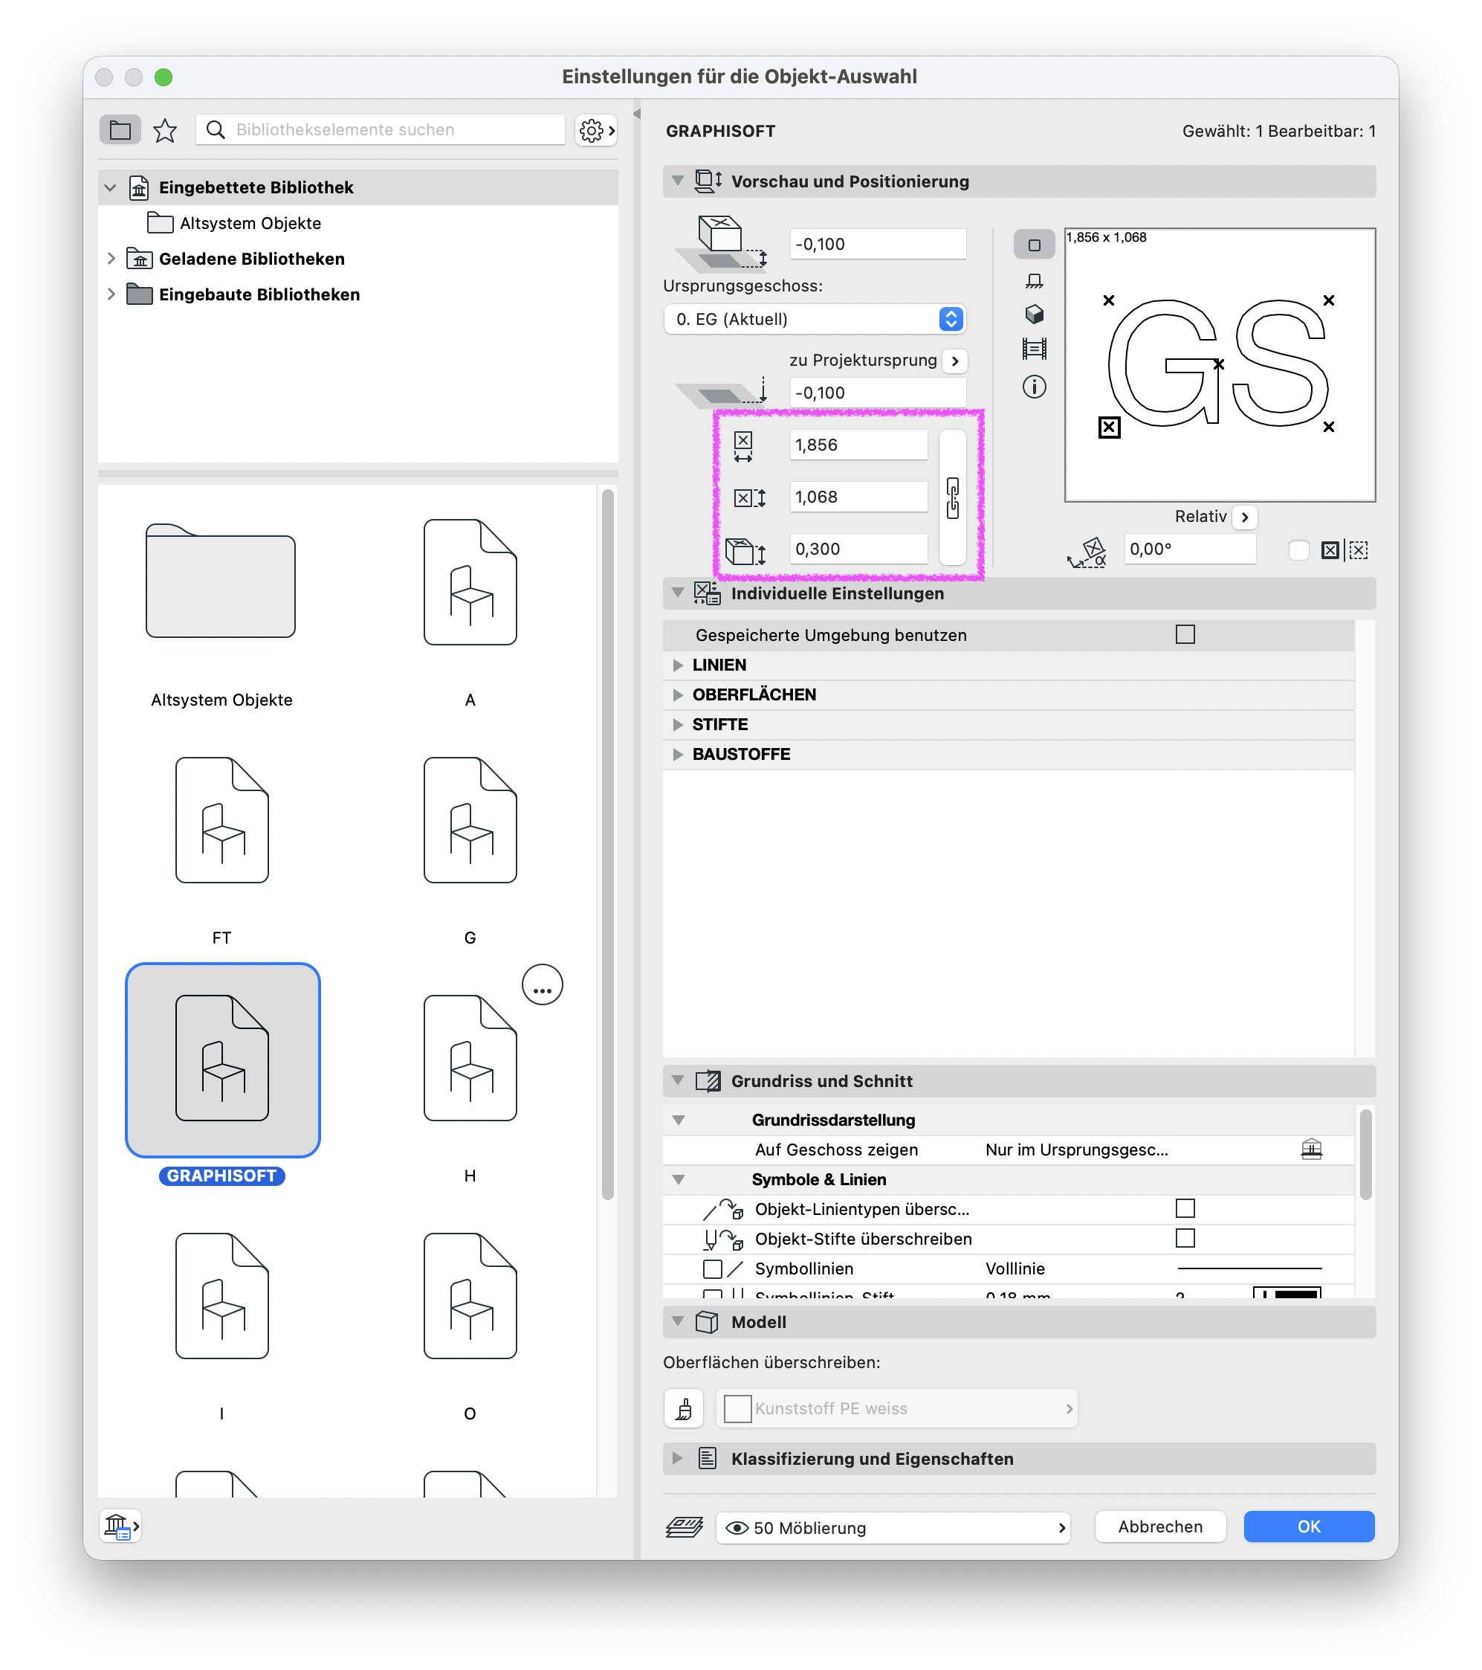Pick the top-right hotspot in the GS preview
1482x1670 pixels.
pyautogui.click(x=1328, y=300)
